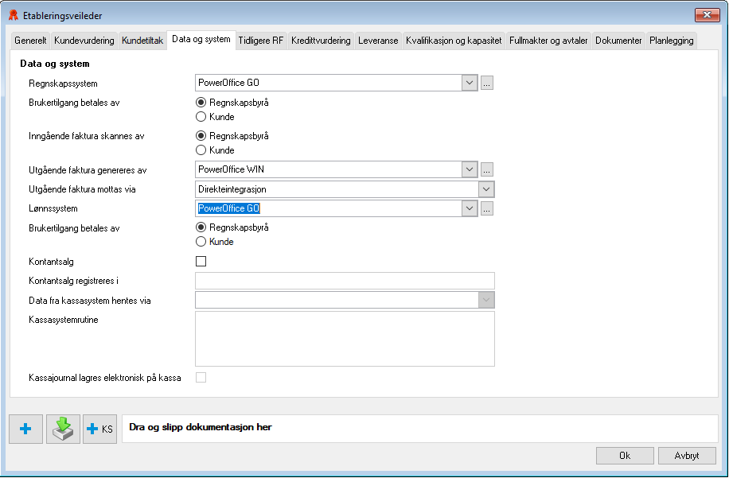Click the Etableringsveileder window title icon
Screen dimensions: 729x478
(x=14, y=15)
